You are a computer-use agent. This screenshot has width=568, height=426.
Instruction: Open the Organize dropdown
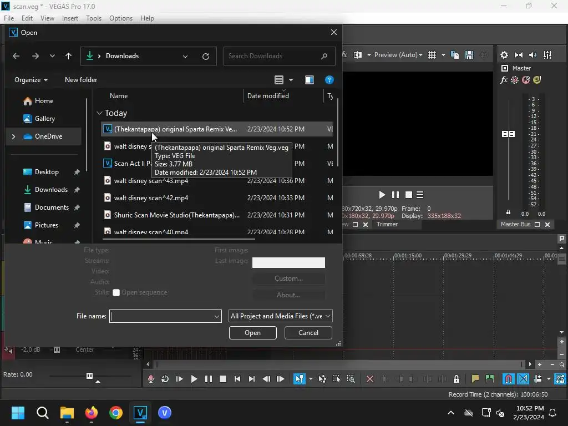(x=31, y=80)
